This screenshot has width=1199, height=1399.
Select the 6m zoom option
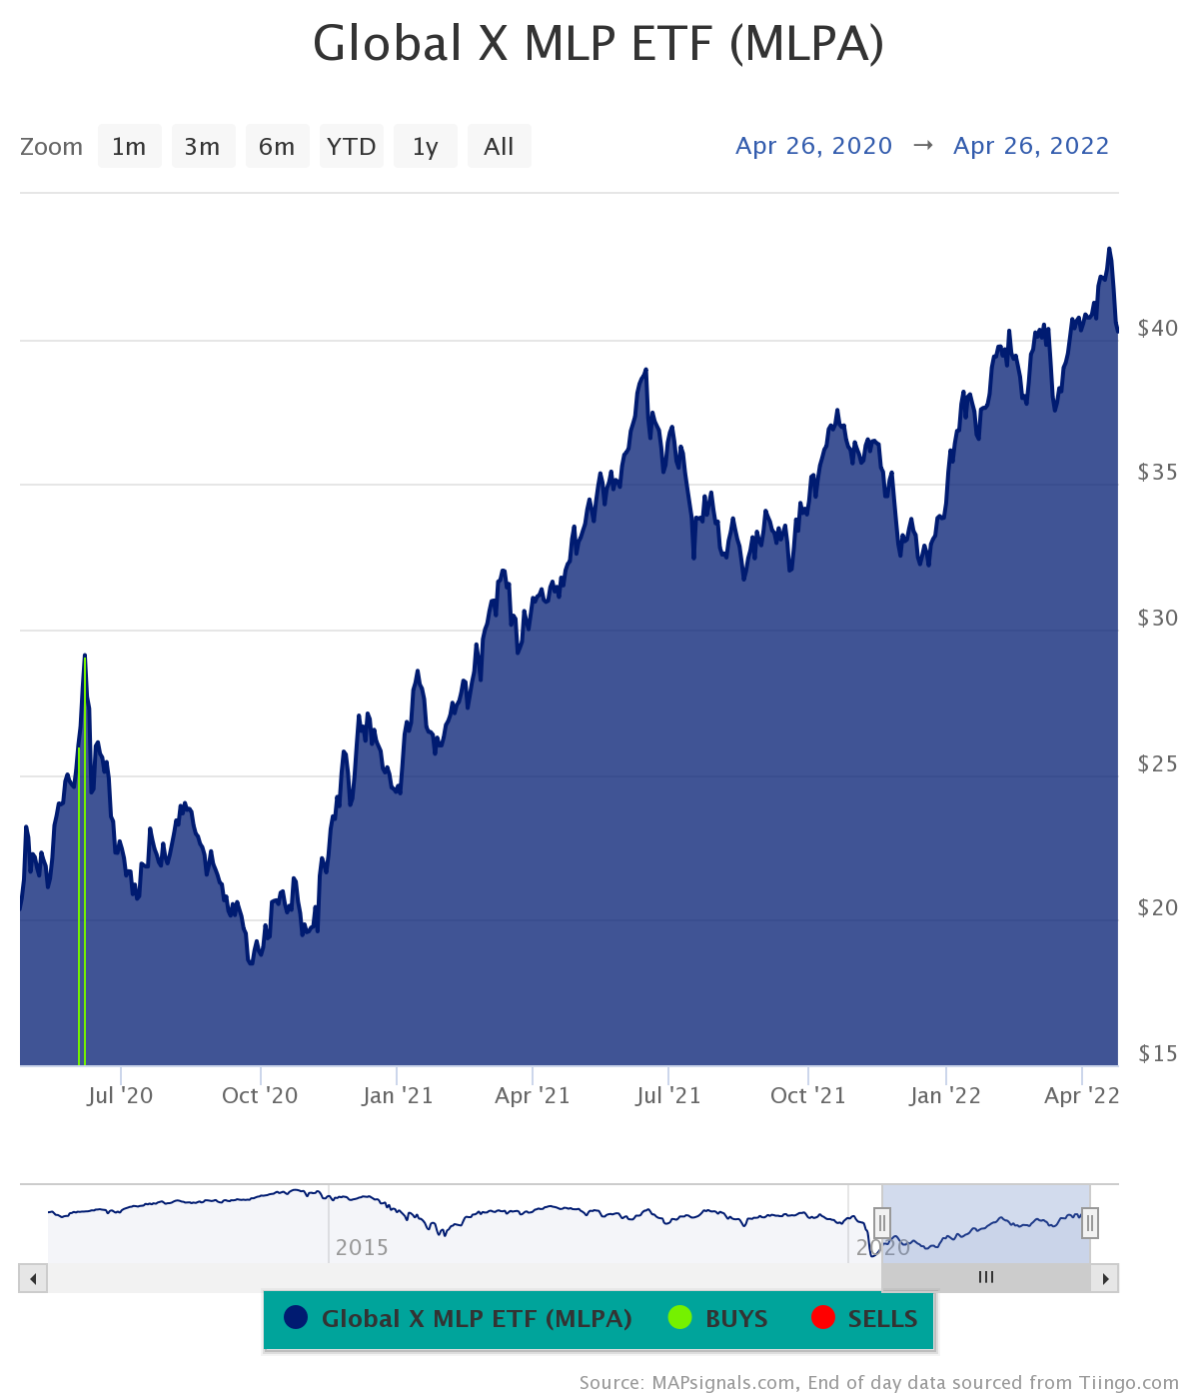pyautogui.click(x=277, y=146)
